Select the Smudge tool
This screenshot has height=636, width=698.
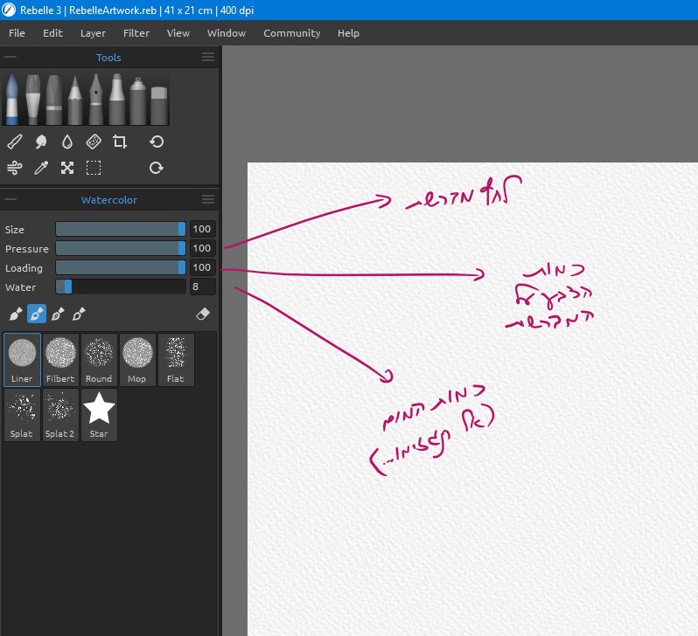(x=41, y=142)
